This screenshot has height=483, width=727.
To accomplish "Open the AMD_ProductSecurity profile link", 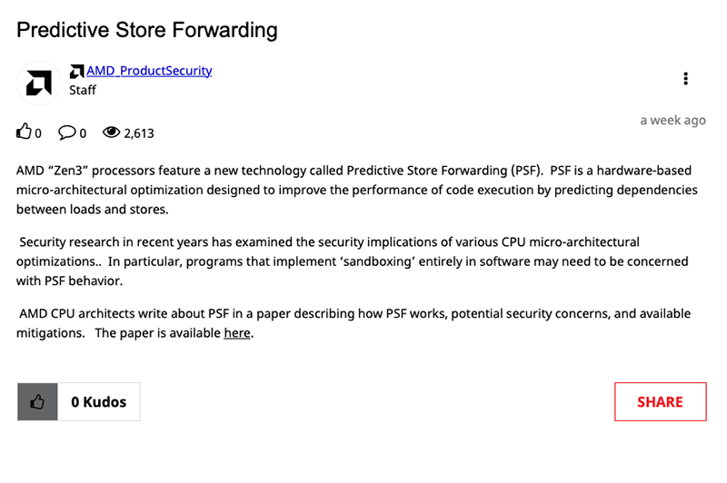I will pyautogui.click(x=149, y=71).
